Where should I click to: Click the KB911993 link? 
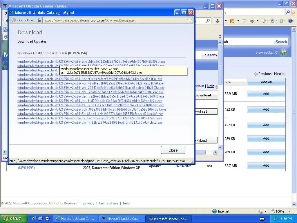pos(26,168)
